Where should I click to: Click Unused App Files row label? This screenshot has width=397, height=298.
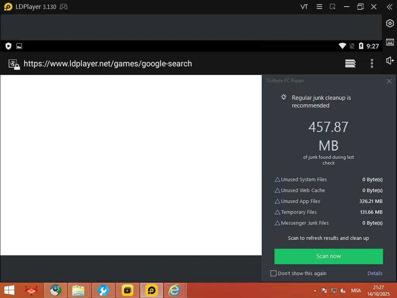click(300, 201)
